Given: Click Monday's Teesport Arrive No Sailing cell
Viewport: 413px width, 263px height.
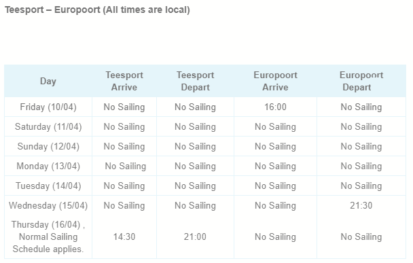Looking at the screenshot, I should click(126, 166).
